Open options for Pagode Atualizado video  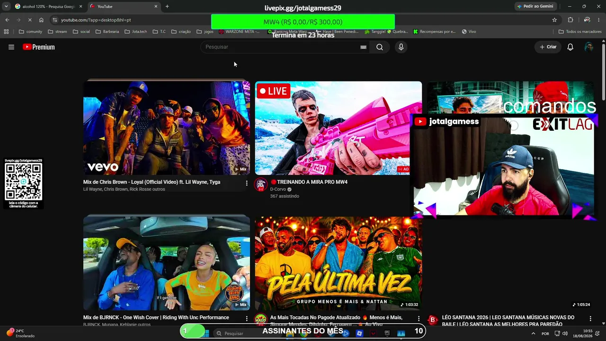[x=419, y=319]
